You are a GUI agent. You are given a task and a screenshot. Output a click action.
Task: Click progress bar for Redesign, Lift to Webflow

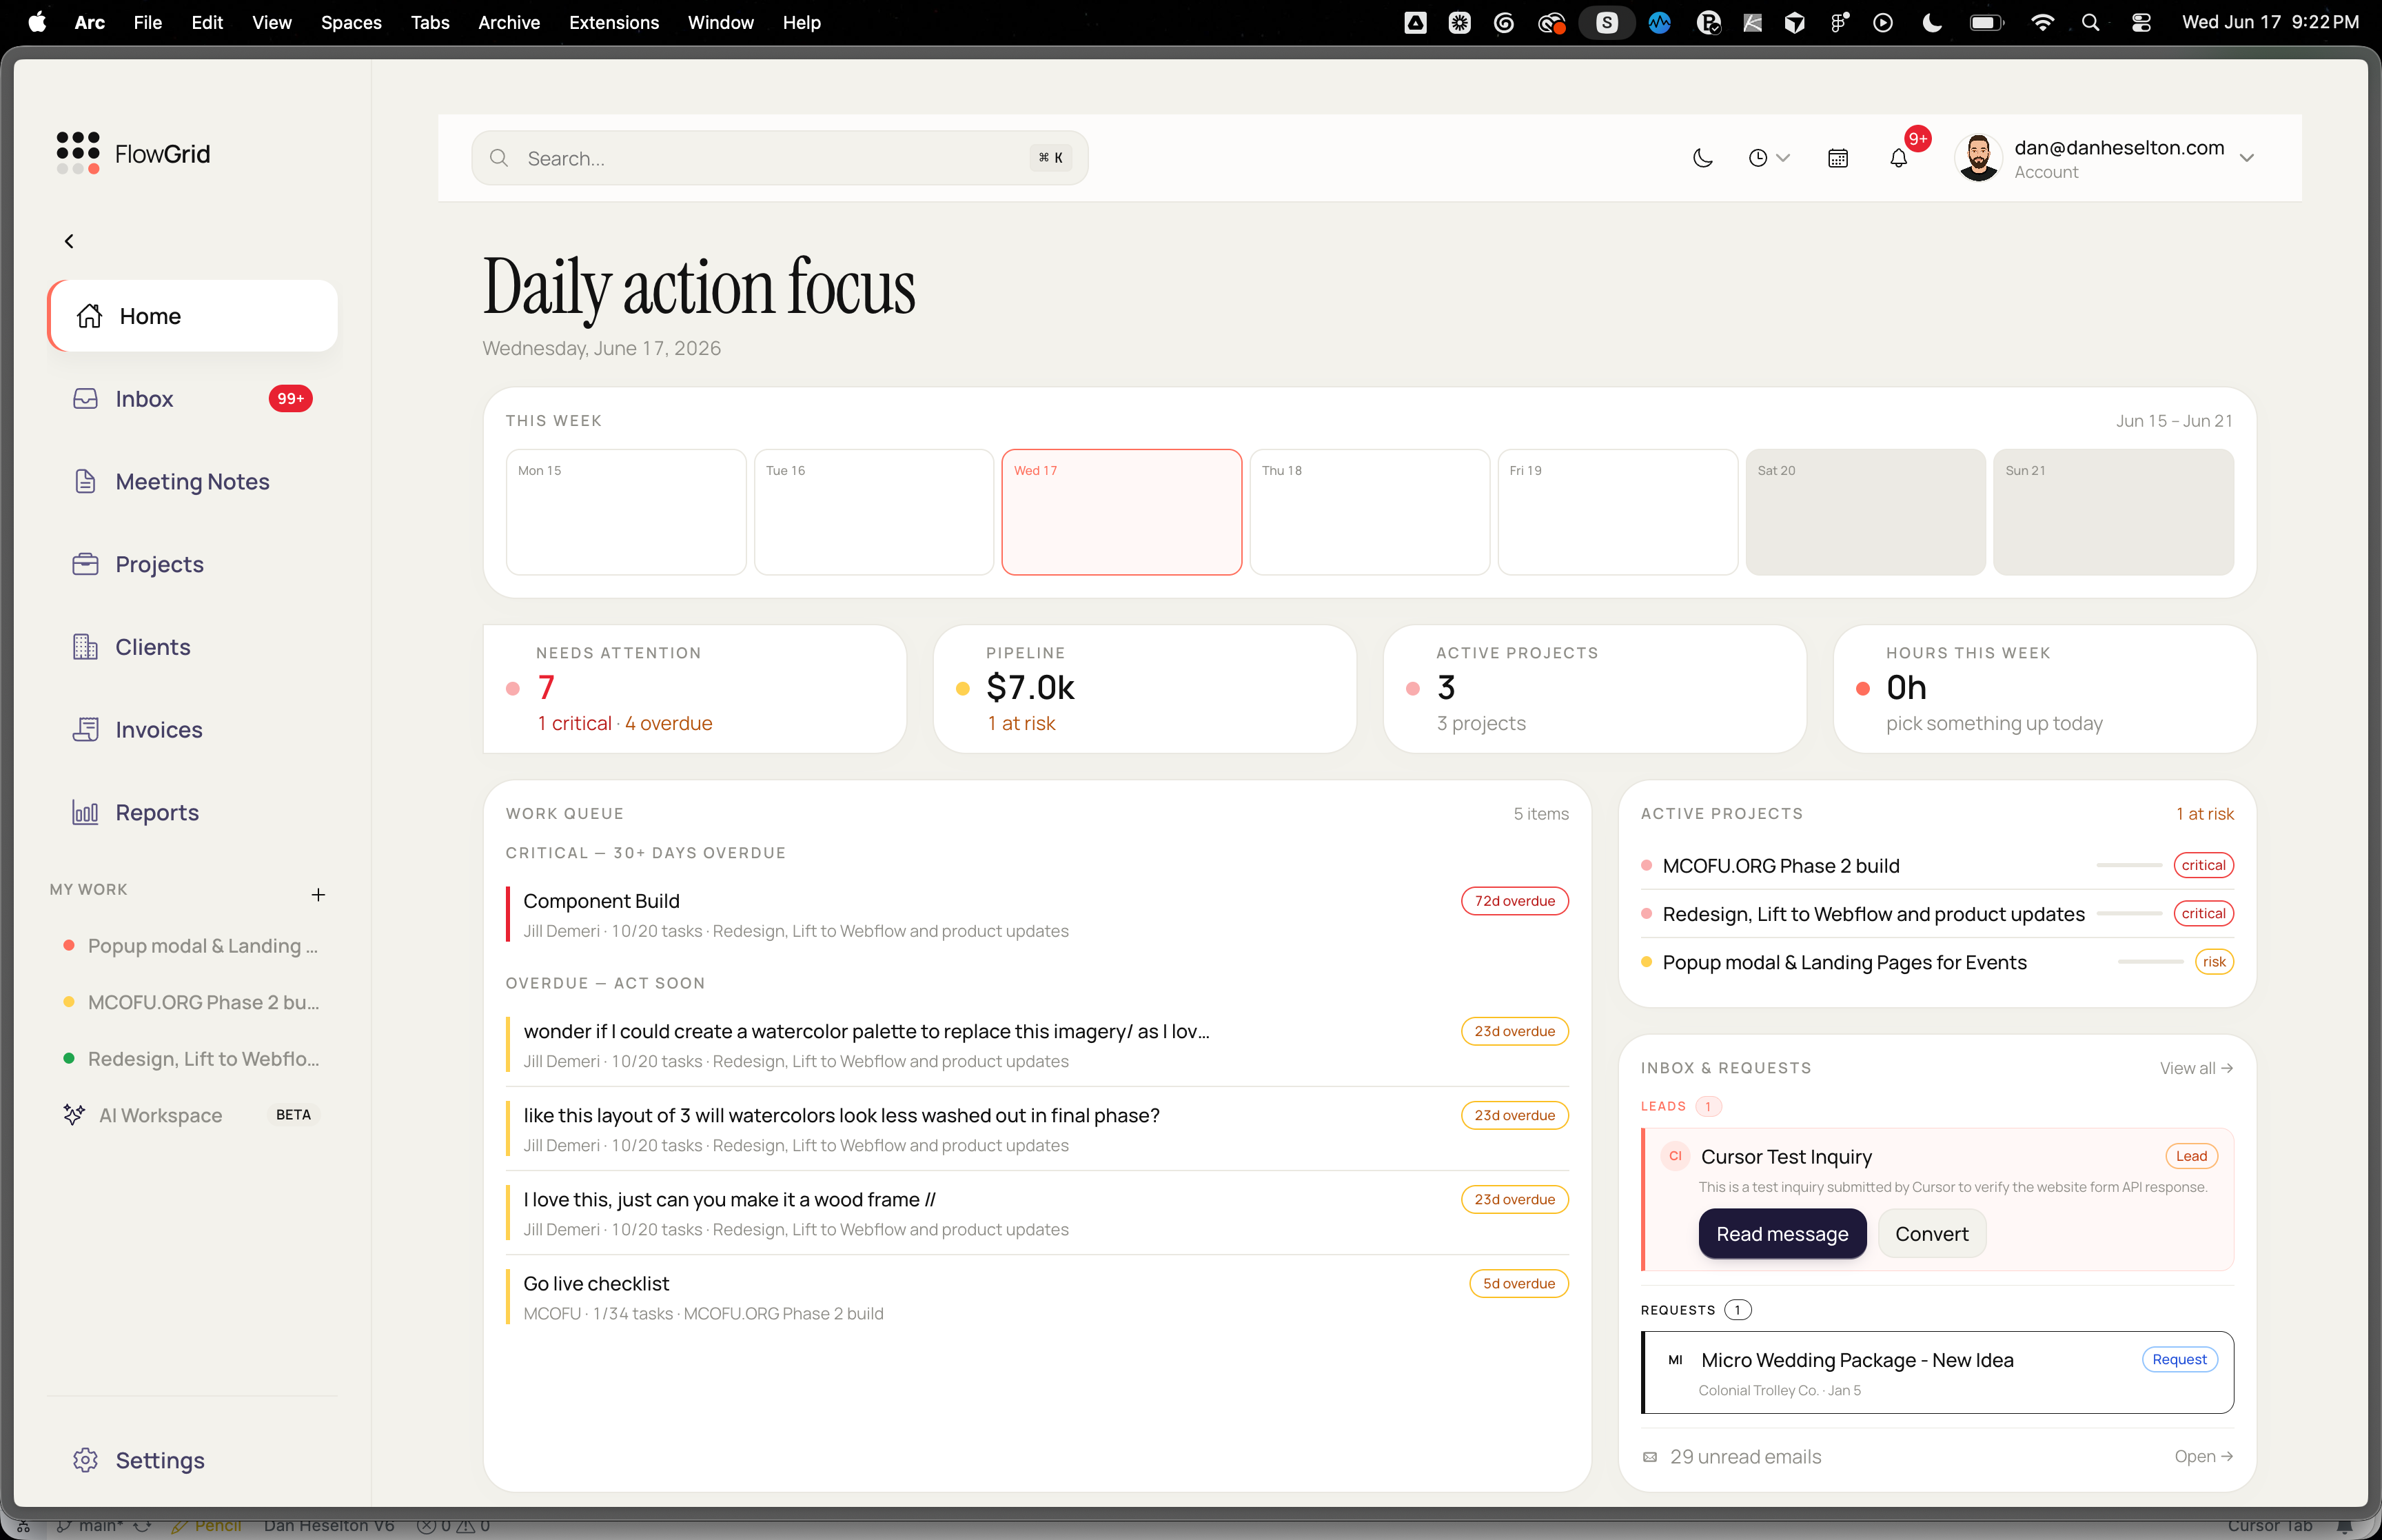(x=2129, y=914)
